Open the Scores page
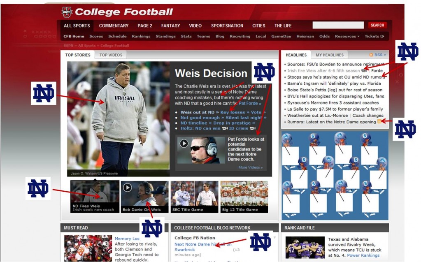The height and width of the screenshot is (262, 421). pyautogui.click(x=96, y=36)
